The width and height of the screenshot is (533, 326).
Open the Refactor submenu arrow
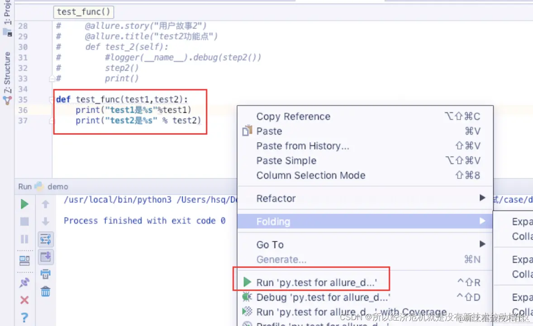[482, 198]
